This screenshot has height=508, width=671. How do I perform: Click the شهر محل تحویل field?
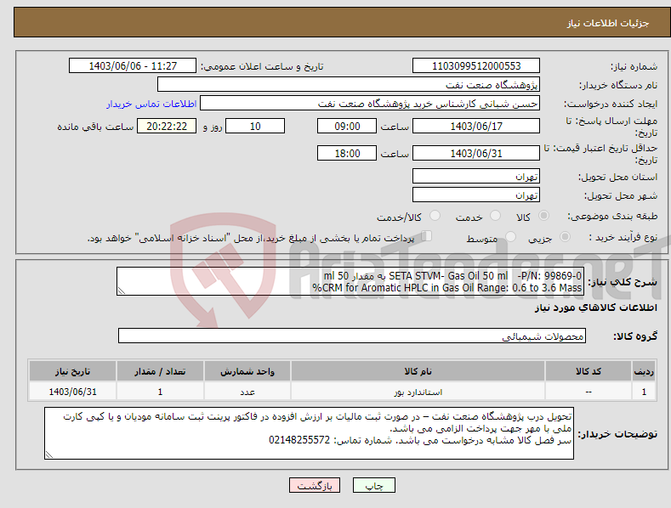coord(476,195)
